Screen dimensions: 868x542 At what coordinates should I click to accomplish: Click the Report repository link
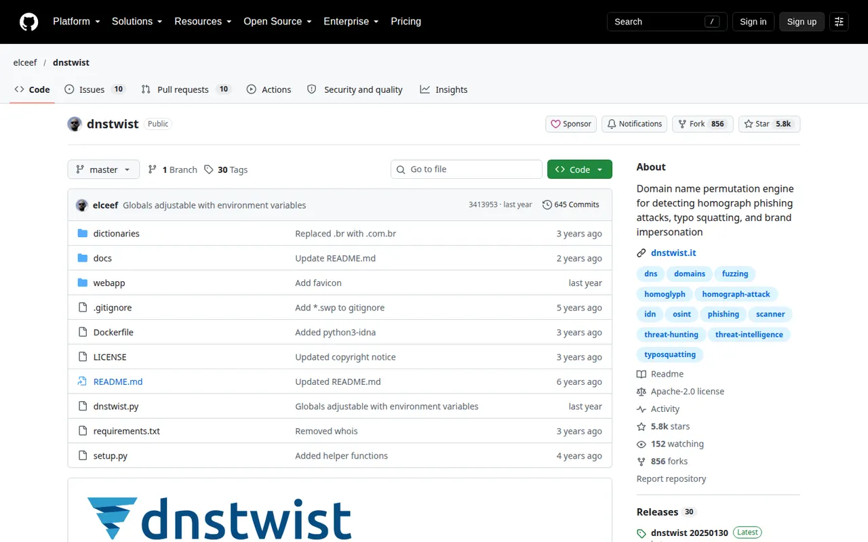pos(671,479)
